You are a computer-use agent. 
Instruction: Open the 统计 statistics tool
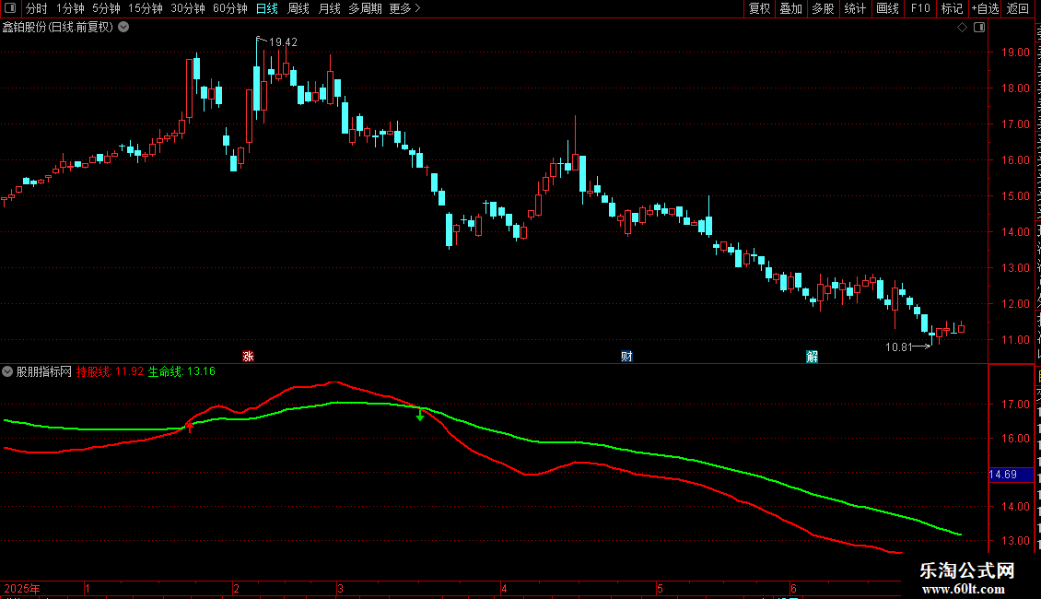point(854,8)
